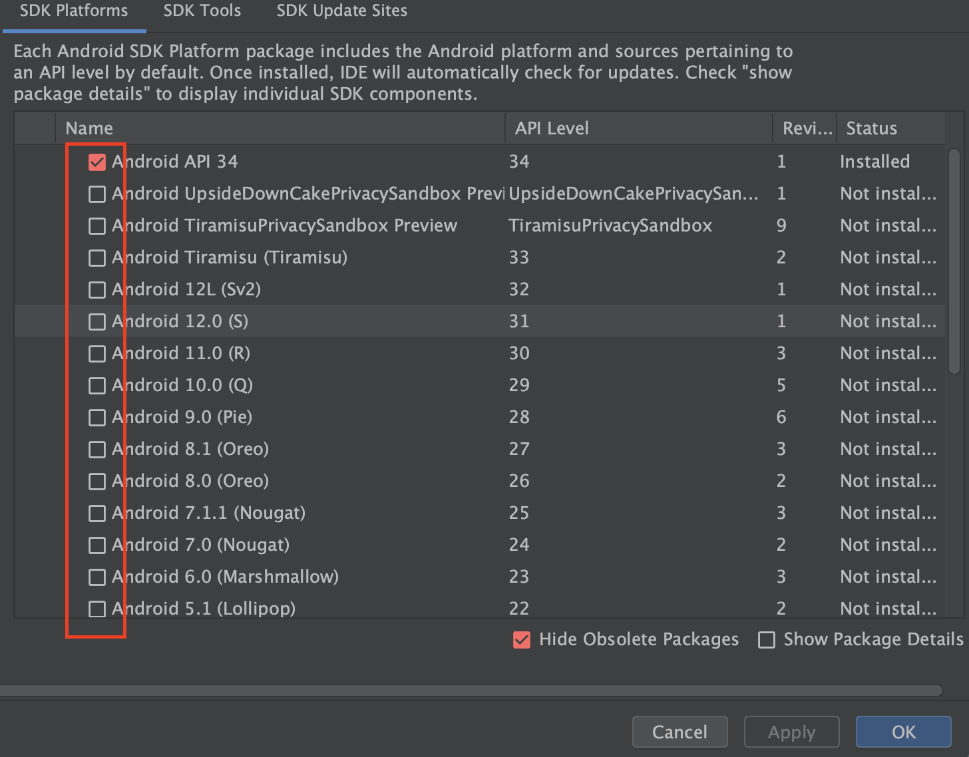Disable Hide Obsolete Packages checkbox
This screenshot has width=969, height=757.
pos(522,640)
